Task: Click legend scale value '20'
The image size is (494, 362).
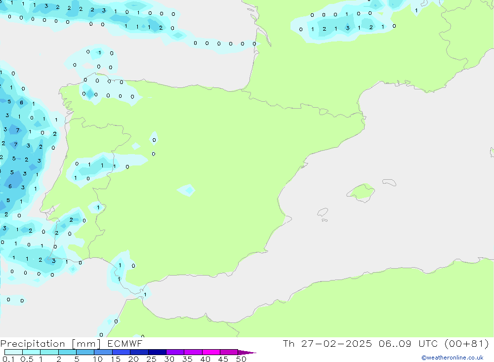Action: click(x=133, y=359)
